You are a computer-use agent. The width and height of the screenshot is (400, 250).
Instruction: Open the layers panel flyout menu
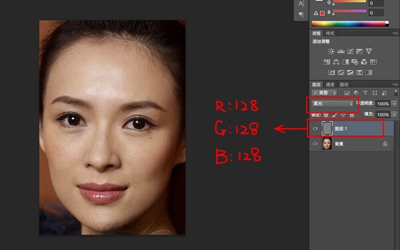pyautogui.click(x=395, y=84)
